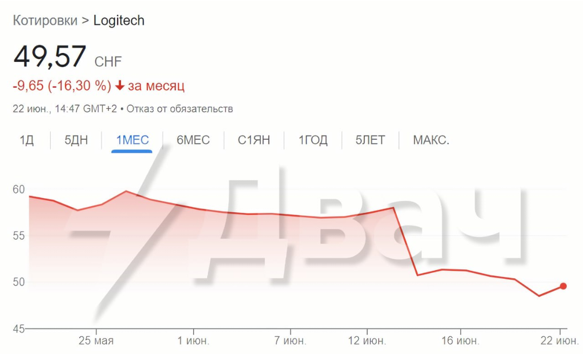
Task: Click the red down arrow indicator
Action: (x=120, y=86)
